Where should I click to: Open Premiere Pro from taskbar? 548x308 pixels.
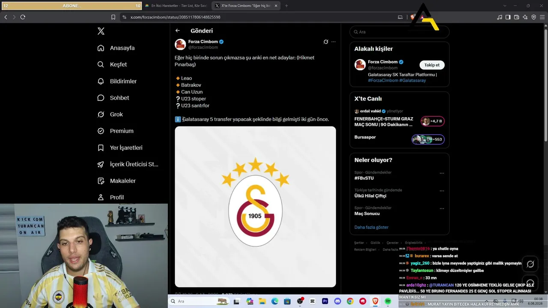[325, 301]
